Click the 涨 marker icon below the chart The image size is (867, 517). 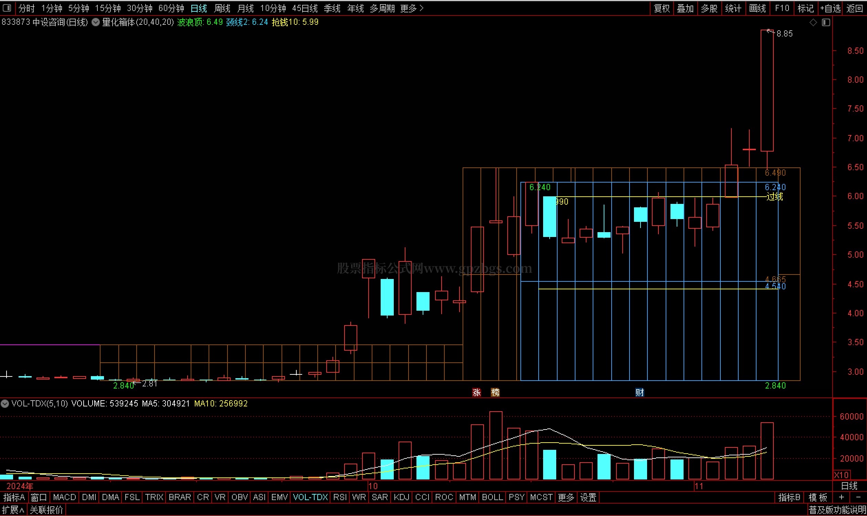point(476,393)
